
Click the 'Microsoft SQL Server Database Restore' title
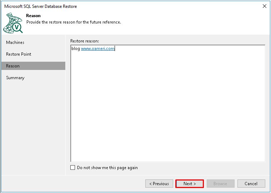tap(41, 6)
